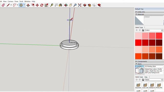Image resolution: width=164 pixels, height=92 pixels.
Task: Open the Extension Warehouse
Action: click(x=89, y=5)
